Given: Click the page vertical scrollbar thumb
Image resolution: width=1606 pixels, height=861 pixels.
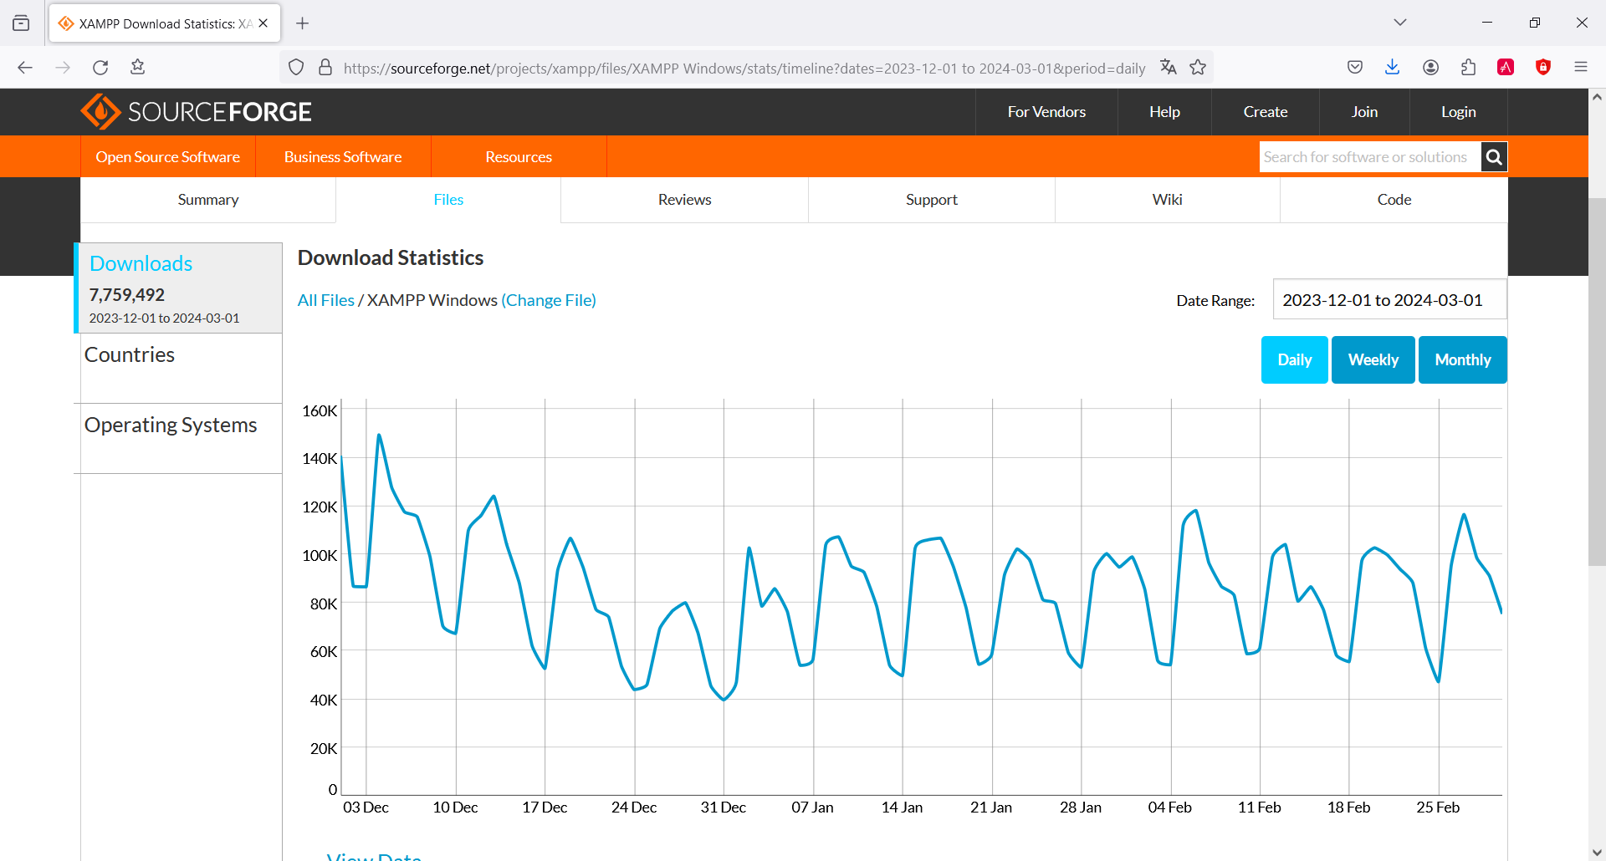Looking at the screenshot, I should click(1597, 382).
